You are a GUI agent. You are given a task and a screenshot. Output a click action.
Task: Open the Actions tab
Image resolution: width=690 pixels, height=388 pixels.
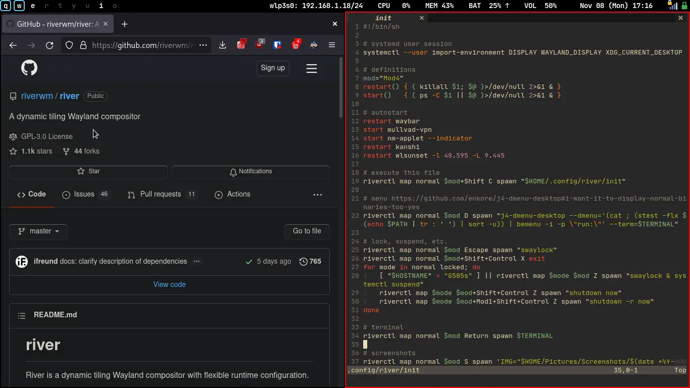pyautogui.click(x=232, y=195)
